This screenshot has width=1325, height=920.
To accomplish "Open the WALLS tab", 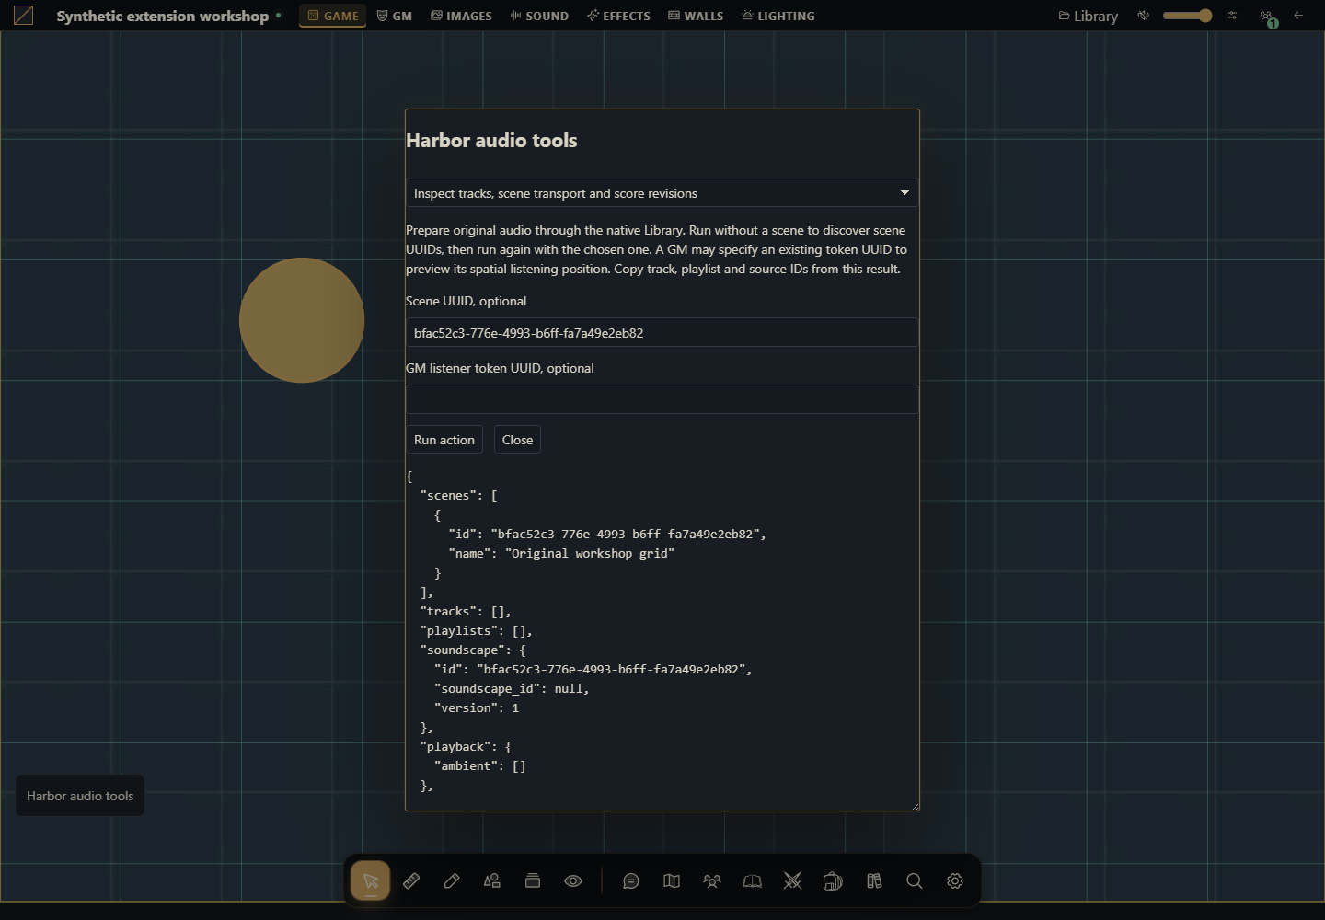I will click(x=697, y=16).
